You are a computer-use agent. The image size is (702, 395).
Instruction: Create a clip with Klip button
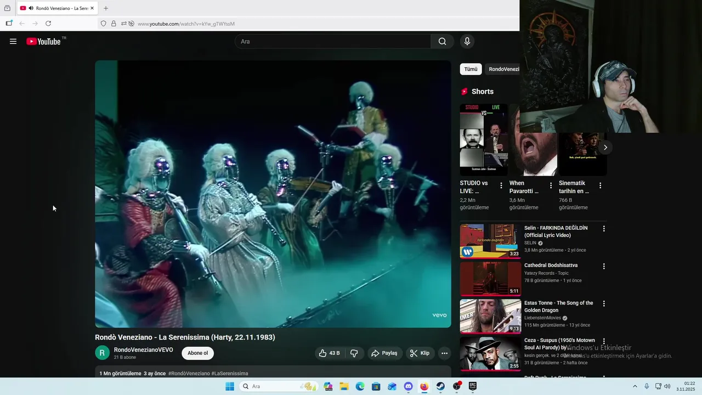click(x=420, y=353)
